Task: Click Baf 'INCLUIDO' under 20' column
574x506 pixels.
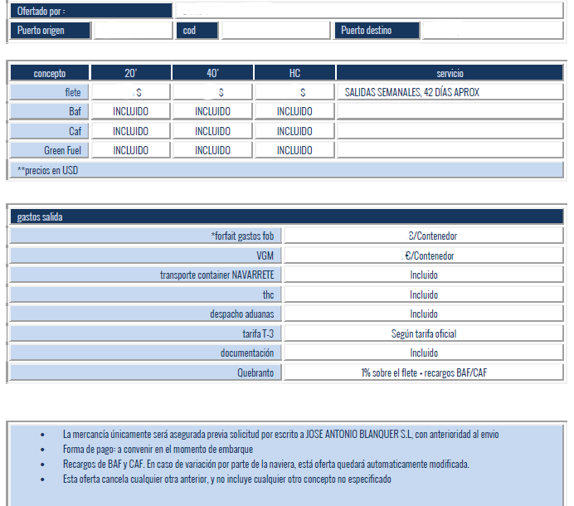Action: point(131,111)
